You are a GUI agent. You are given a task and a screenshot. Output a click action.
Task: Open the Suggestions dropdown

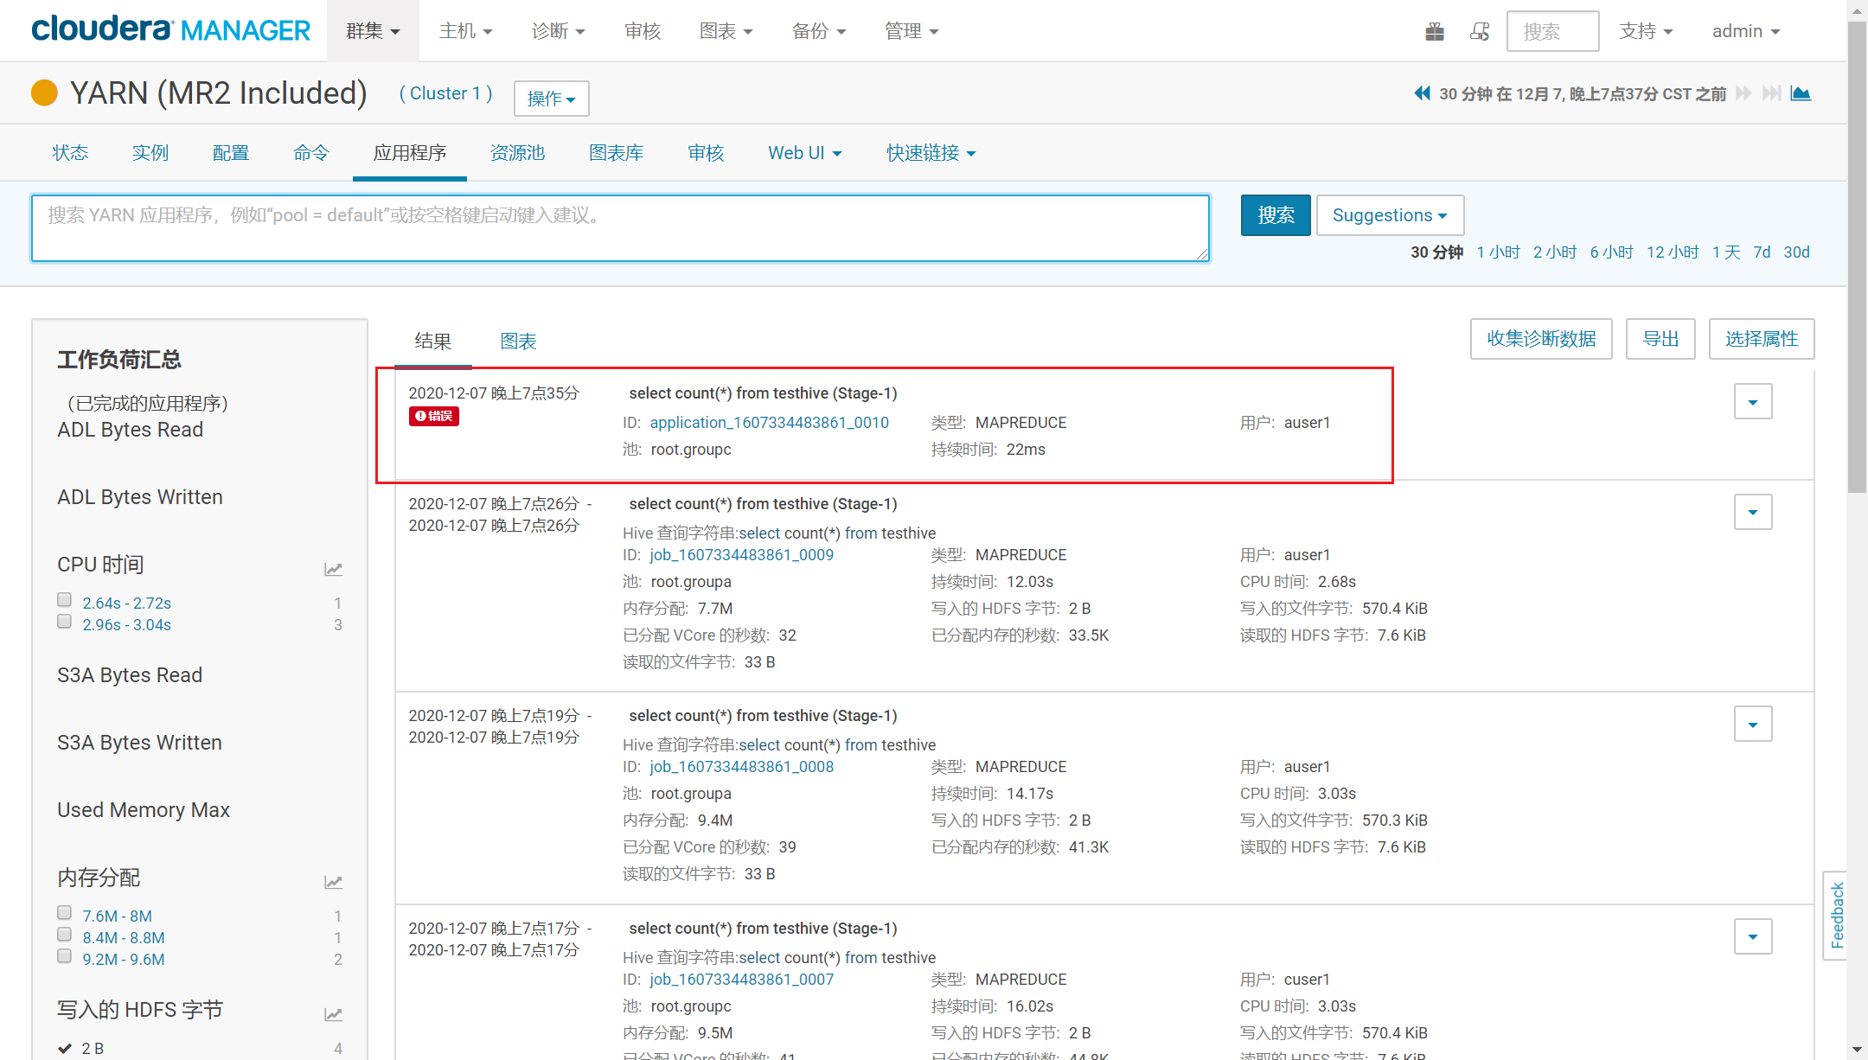(1389, 215)
